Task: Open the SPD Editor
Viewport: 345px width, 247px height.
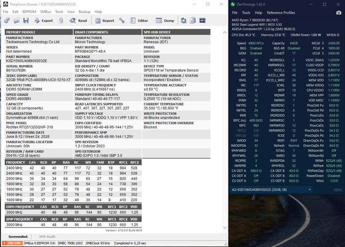Action: pyautogui.click(x=139, y=20)
